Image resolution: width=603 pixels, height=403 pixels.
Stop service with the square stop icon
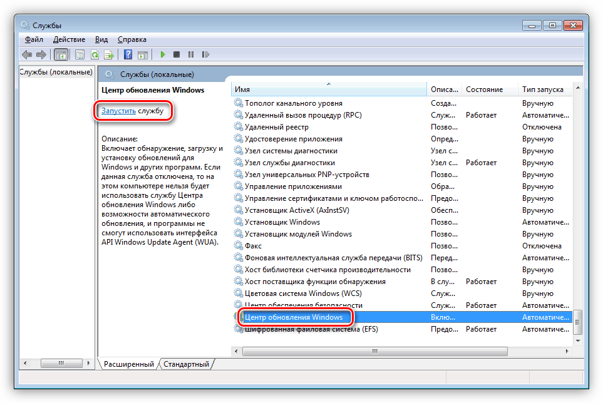(177, 54)
